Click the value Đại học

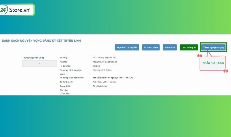(96, 66)
